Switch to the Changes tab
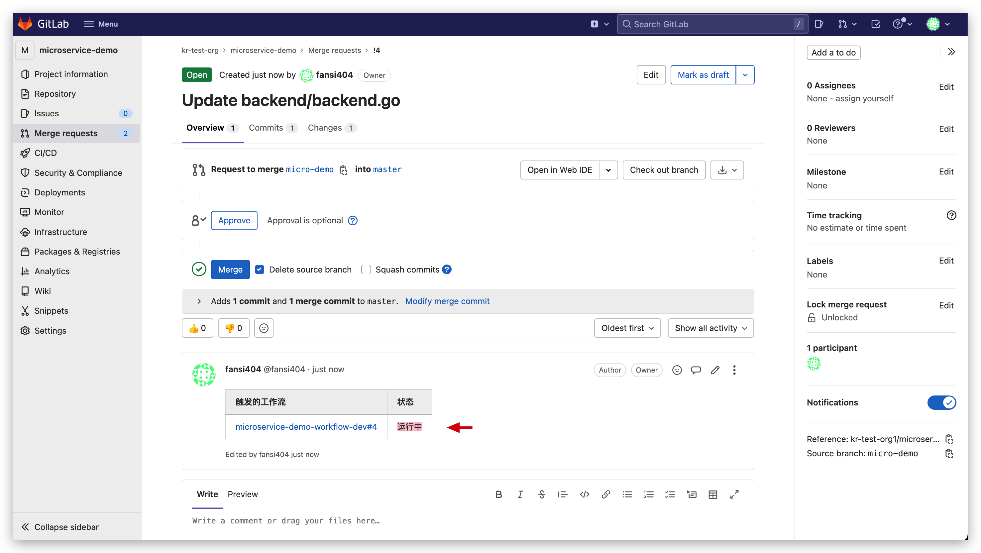 332,128
